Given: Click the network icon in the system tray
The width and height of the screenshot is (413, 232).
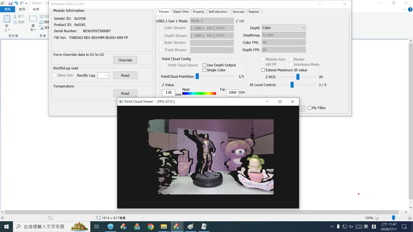Looking at the screenshot, I should [x=345, y=226].
